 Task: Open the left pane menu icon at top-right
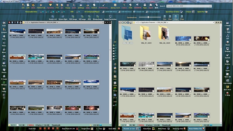[x=110, y=22]
